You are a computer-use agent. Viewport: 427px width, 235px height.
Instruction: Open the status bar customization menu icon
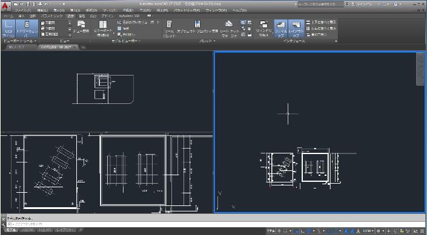coord(422,231)
